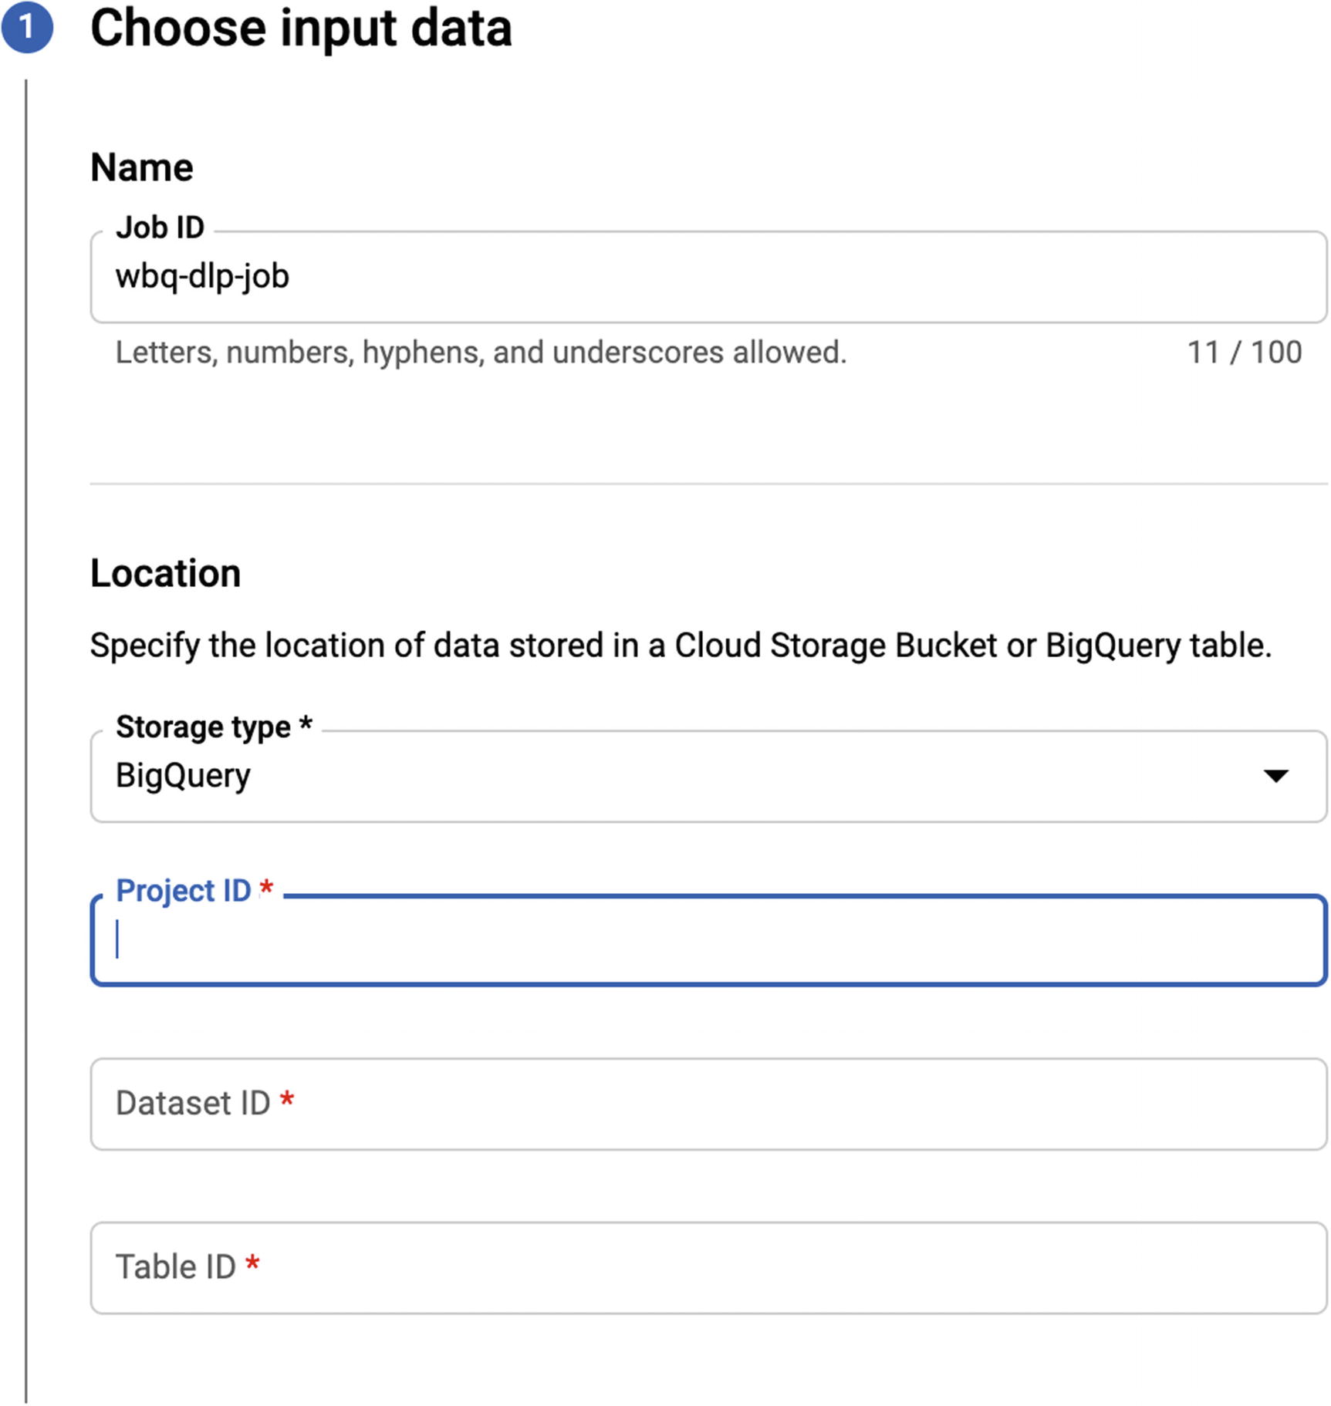Click the Job ID input field

coord(708,277)
